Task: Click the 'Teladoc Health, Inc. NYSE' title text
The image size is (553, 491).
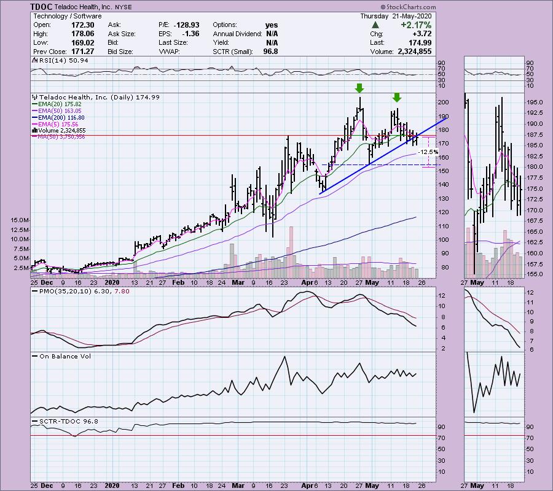Action: pyautogui.click(x=93, y=7)
